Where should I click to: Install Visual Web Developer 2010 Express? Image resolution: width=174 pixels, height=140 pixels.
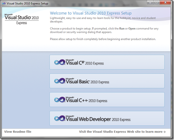point(107,118)
